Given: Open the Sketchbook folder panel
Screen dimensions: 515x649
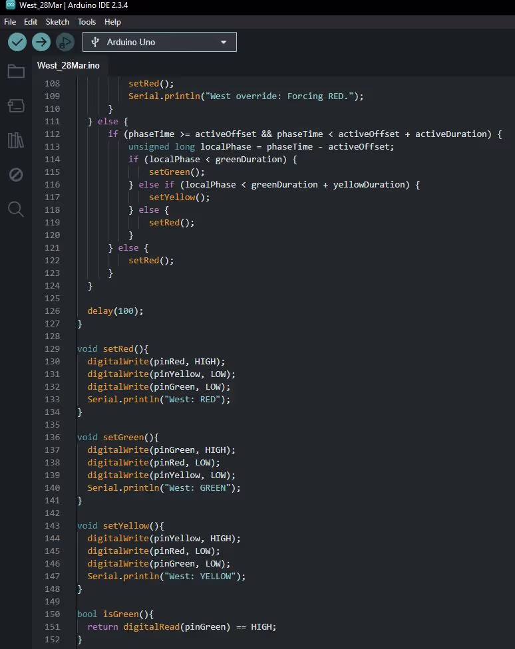Looking at the screenshot, I should [16, 71].
